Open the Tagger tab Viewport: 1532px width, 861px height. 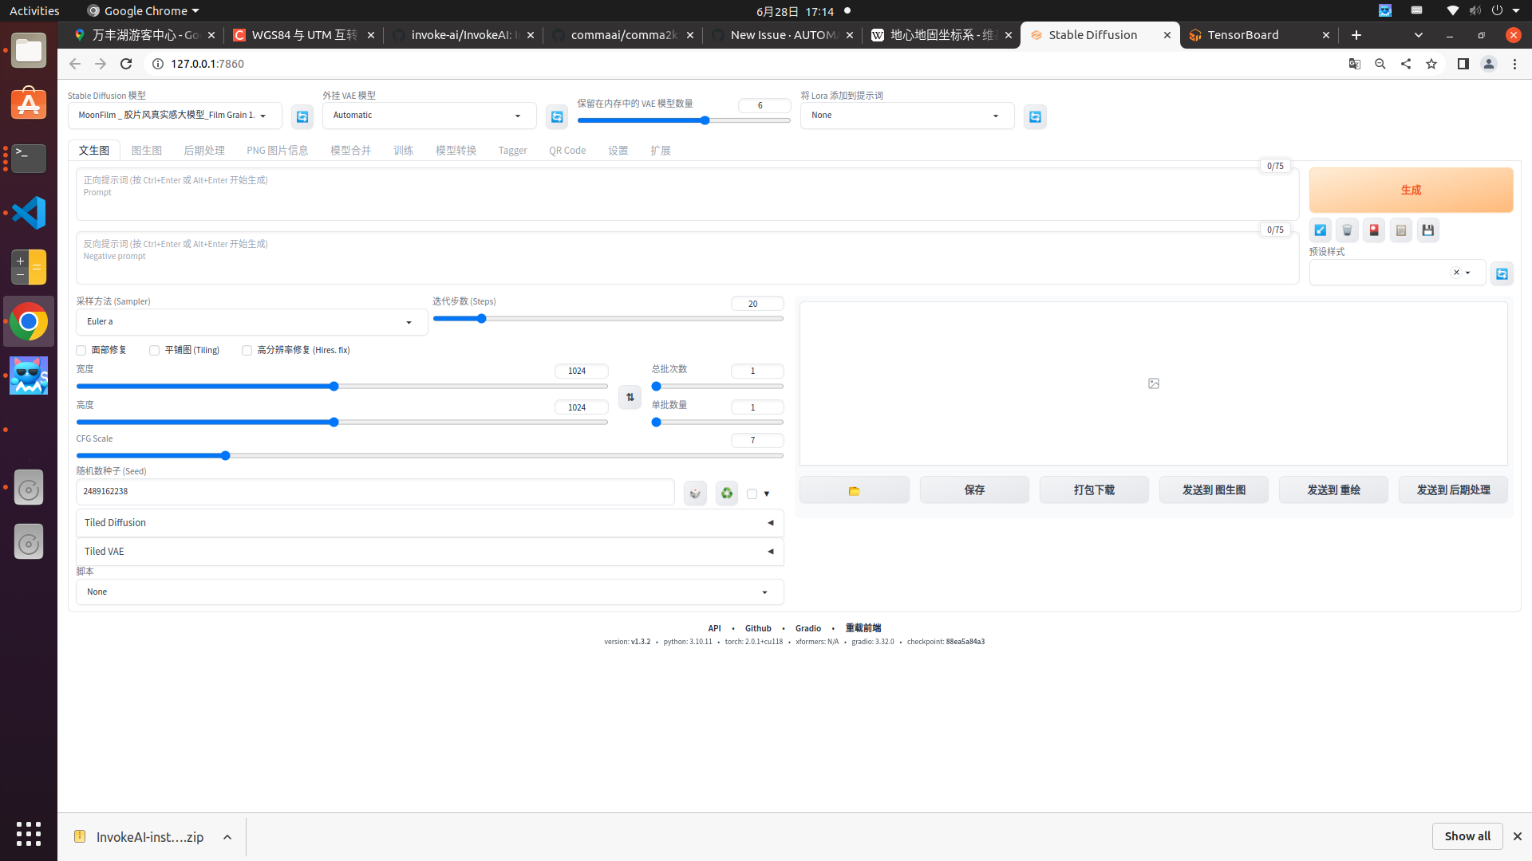513,150
